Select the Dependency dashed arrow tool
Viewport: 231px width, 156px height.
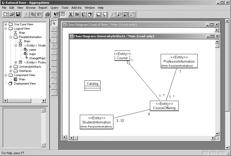coord(54,81)
